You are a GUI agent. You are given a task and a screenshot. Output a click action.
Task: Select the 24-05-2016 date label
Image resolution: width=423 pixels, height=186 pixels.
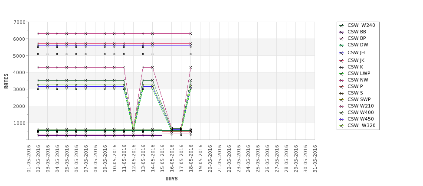pyautogui.click(x=248, y=159)
